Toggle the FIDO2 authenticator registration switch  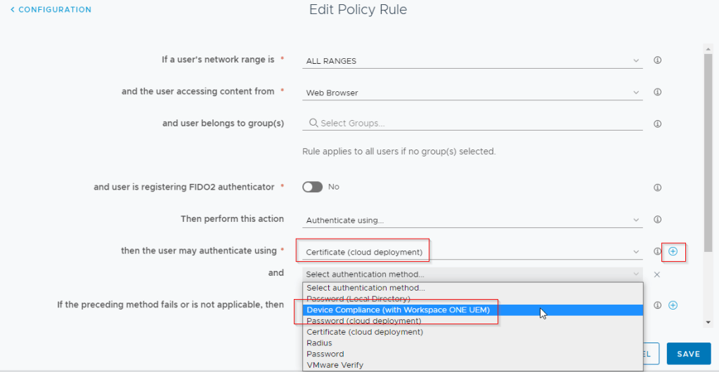point(313,187)
